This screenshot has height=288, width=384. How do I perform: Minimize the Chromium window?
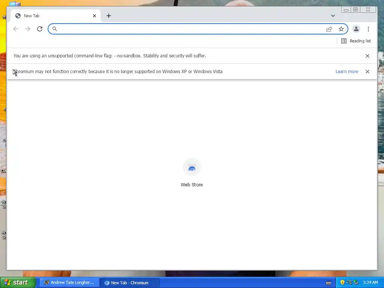346,9
